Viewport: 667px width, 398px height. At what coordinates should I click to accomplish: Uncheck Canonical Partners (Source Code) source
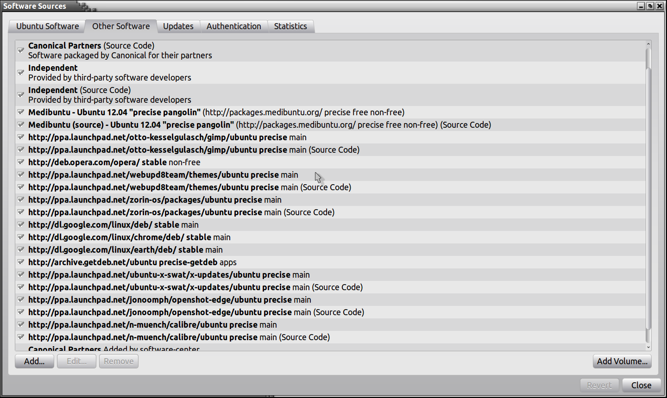pos(21,50)
